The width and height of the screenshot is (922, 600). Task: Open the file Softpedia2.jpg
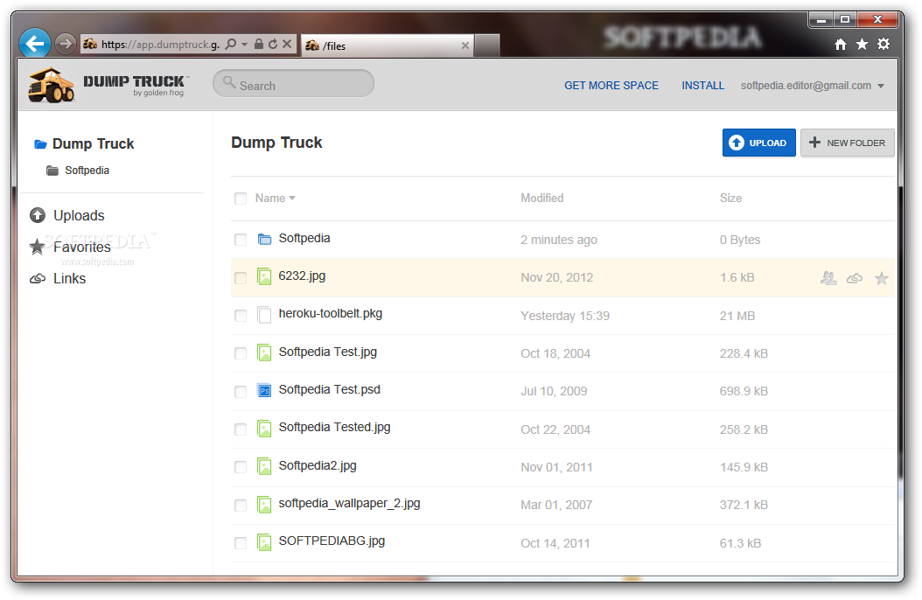(x=318, y=466)
